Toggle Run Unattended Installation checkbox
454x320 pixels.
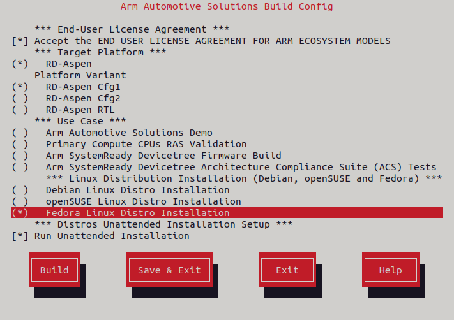(x=20, y=236)
